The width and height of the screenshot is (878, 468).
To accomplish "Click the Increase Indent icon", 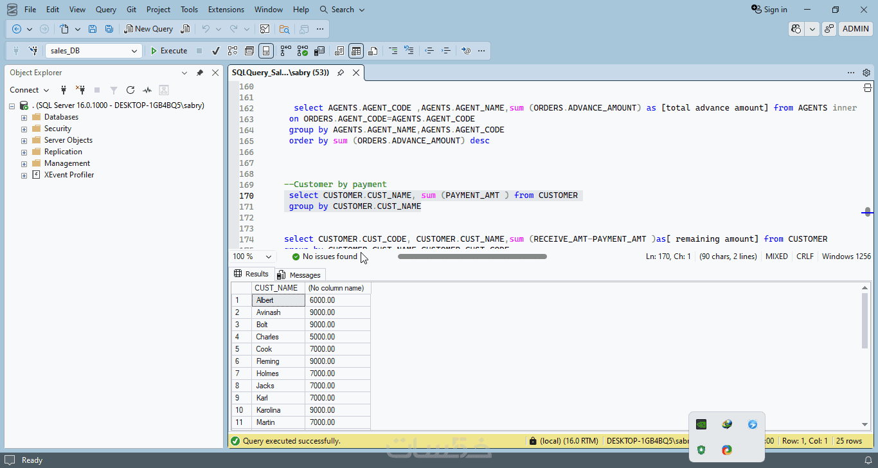I will 446,51.
